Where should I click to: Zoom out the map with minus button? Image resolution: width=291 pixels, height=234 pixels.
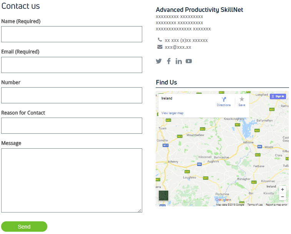coord(283,197)
